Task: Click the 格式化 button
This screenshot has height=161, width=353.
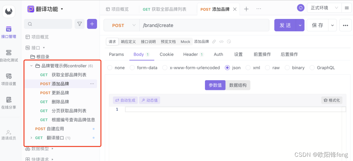Action: click(x=332, y=100)
